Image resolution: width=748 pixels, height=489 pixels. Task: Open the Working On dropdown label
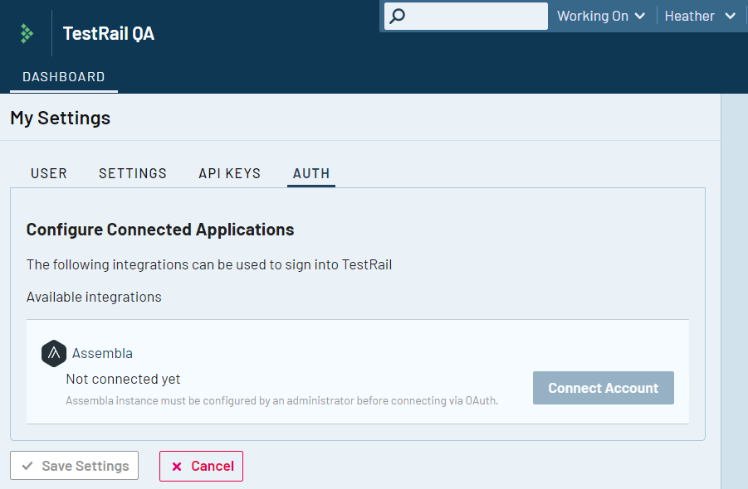[x=593, y=17]
